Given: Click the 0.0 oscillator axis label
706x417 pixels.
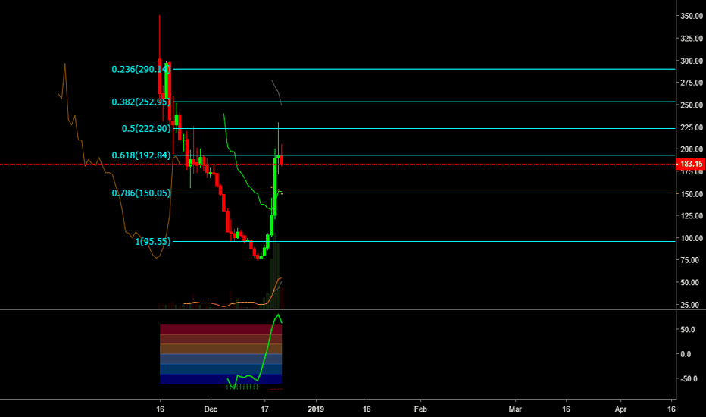Looking at the screenshot, I should 686,354.
